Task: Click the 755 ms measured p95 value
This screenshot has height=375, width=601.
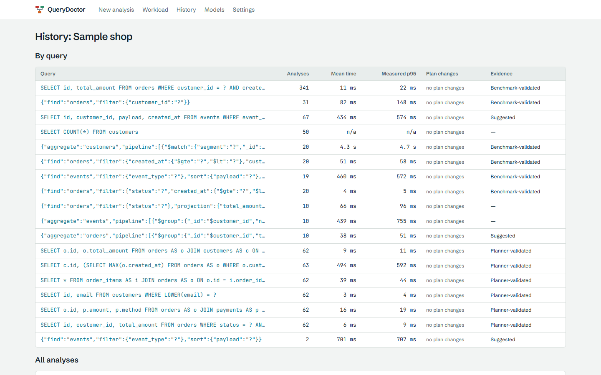Action: click(x=407, y=221)
